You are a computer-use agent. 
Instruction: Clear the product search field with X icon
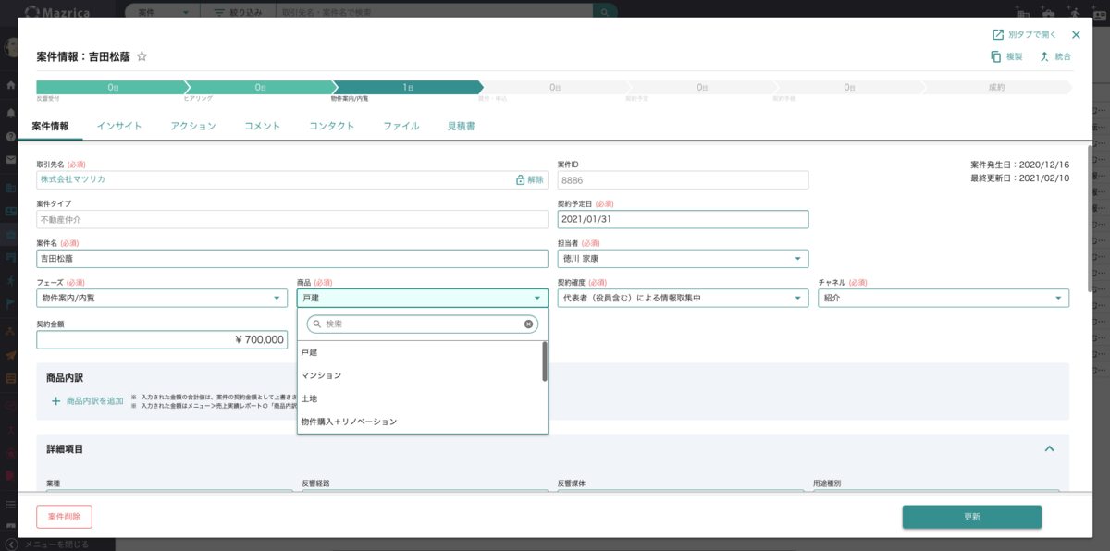529,324
